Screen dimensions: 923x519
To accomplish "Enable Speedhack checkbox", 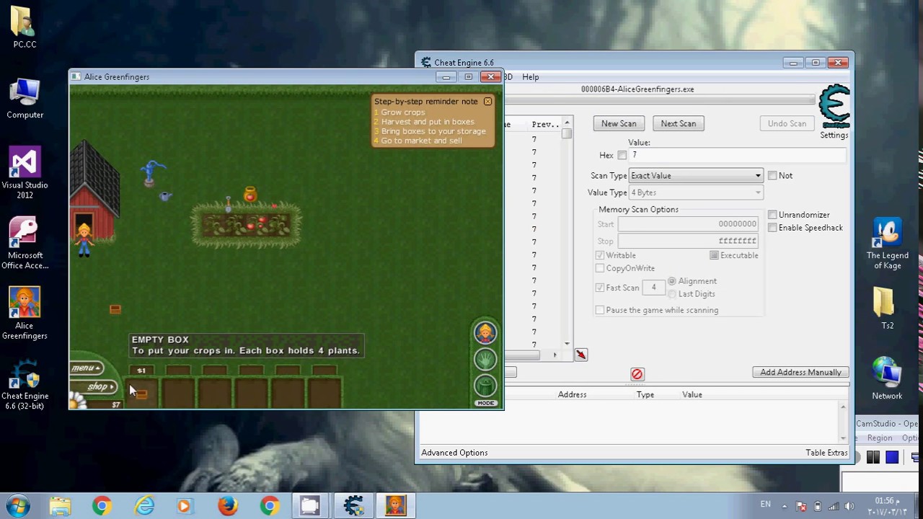I will click(772, 228).
